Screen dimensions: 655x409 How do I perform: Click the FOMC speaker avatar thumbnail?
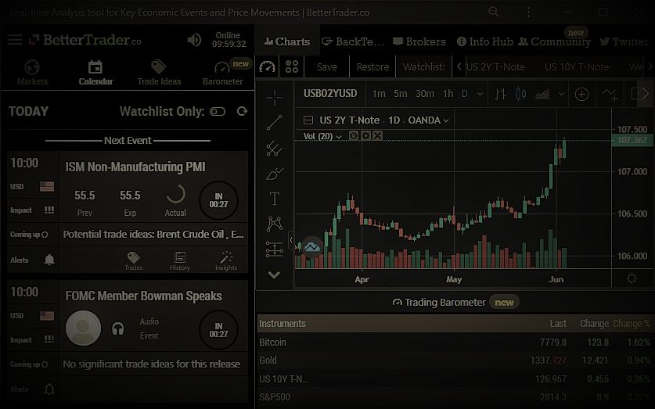click(x=83, y=328)
